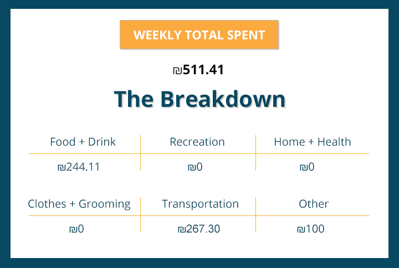Screen dimensions: 399x268
Task: Click the Weekly Total Spent button
Action: (x=199, y=35)
